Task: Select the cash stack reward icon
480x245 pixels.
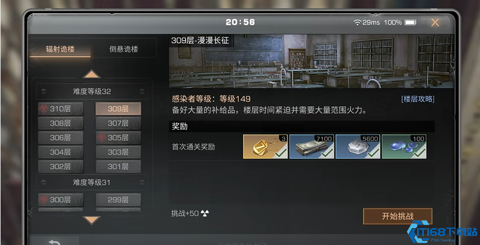Action: click(312, 147)
